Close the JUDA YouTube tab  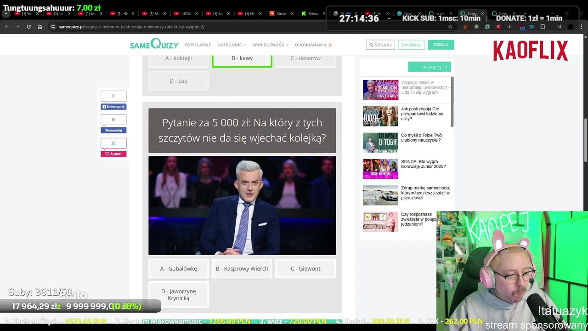[196, 14]
